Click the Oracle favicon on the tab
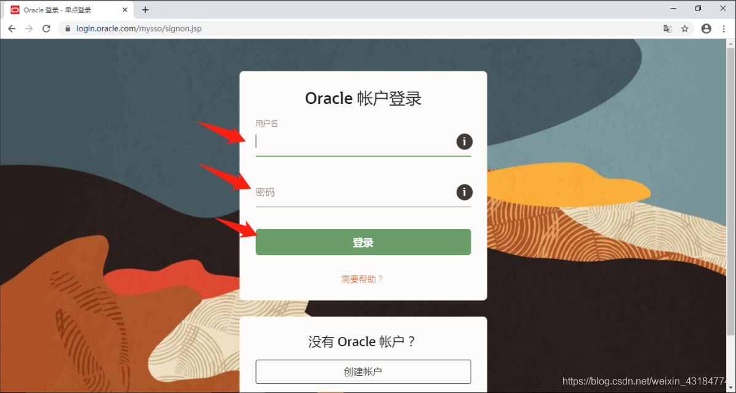 (15, 10)
